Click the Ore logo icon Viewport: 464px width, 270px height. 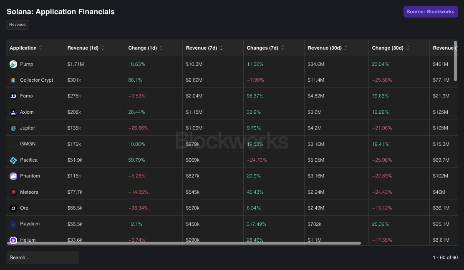click(13, 208)
